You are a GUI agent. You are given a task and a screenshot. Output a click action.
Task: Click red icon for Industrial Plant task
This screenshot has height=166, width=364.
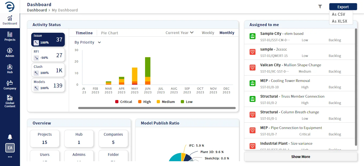[x=253, y=146]
